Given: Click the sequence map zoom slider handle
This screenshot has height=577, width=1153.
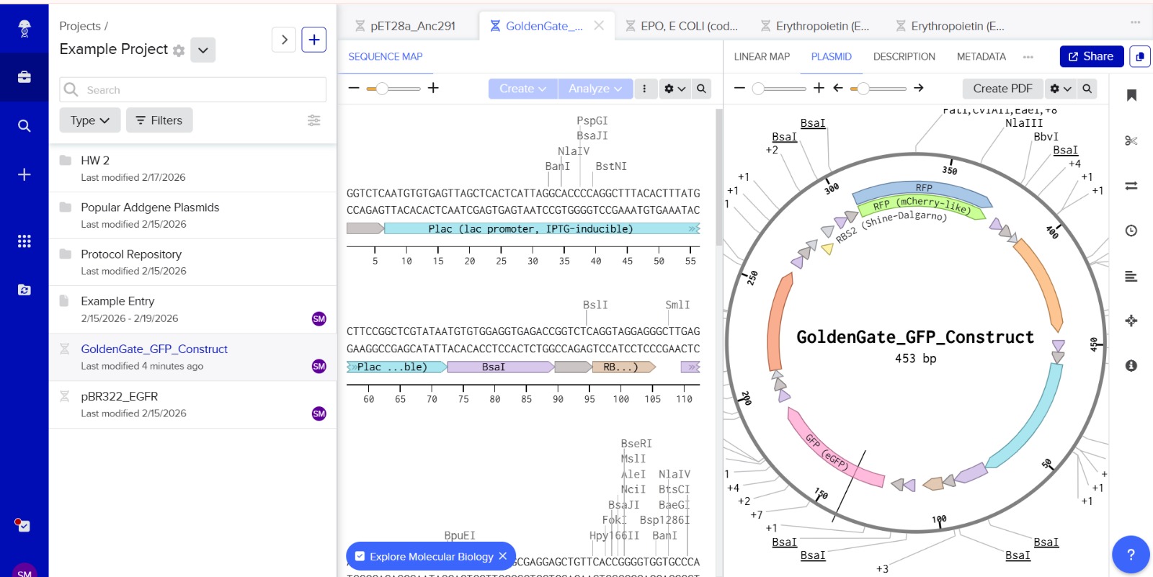Looking at the screenshot, I should [382, 89].
